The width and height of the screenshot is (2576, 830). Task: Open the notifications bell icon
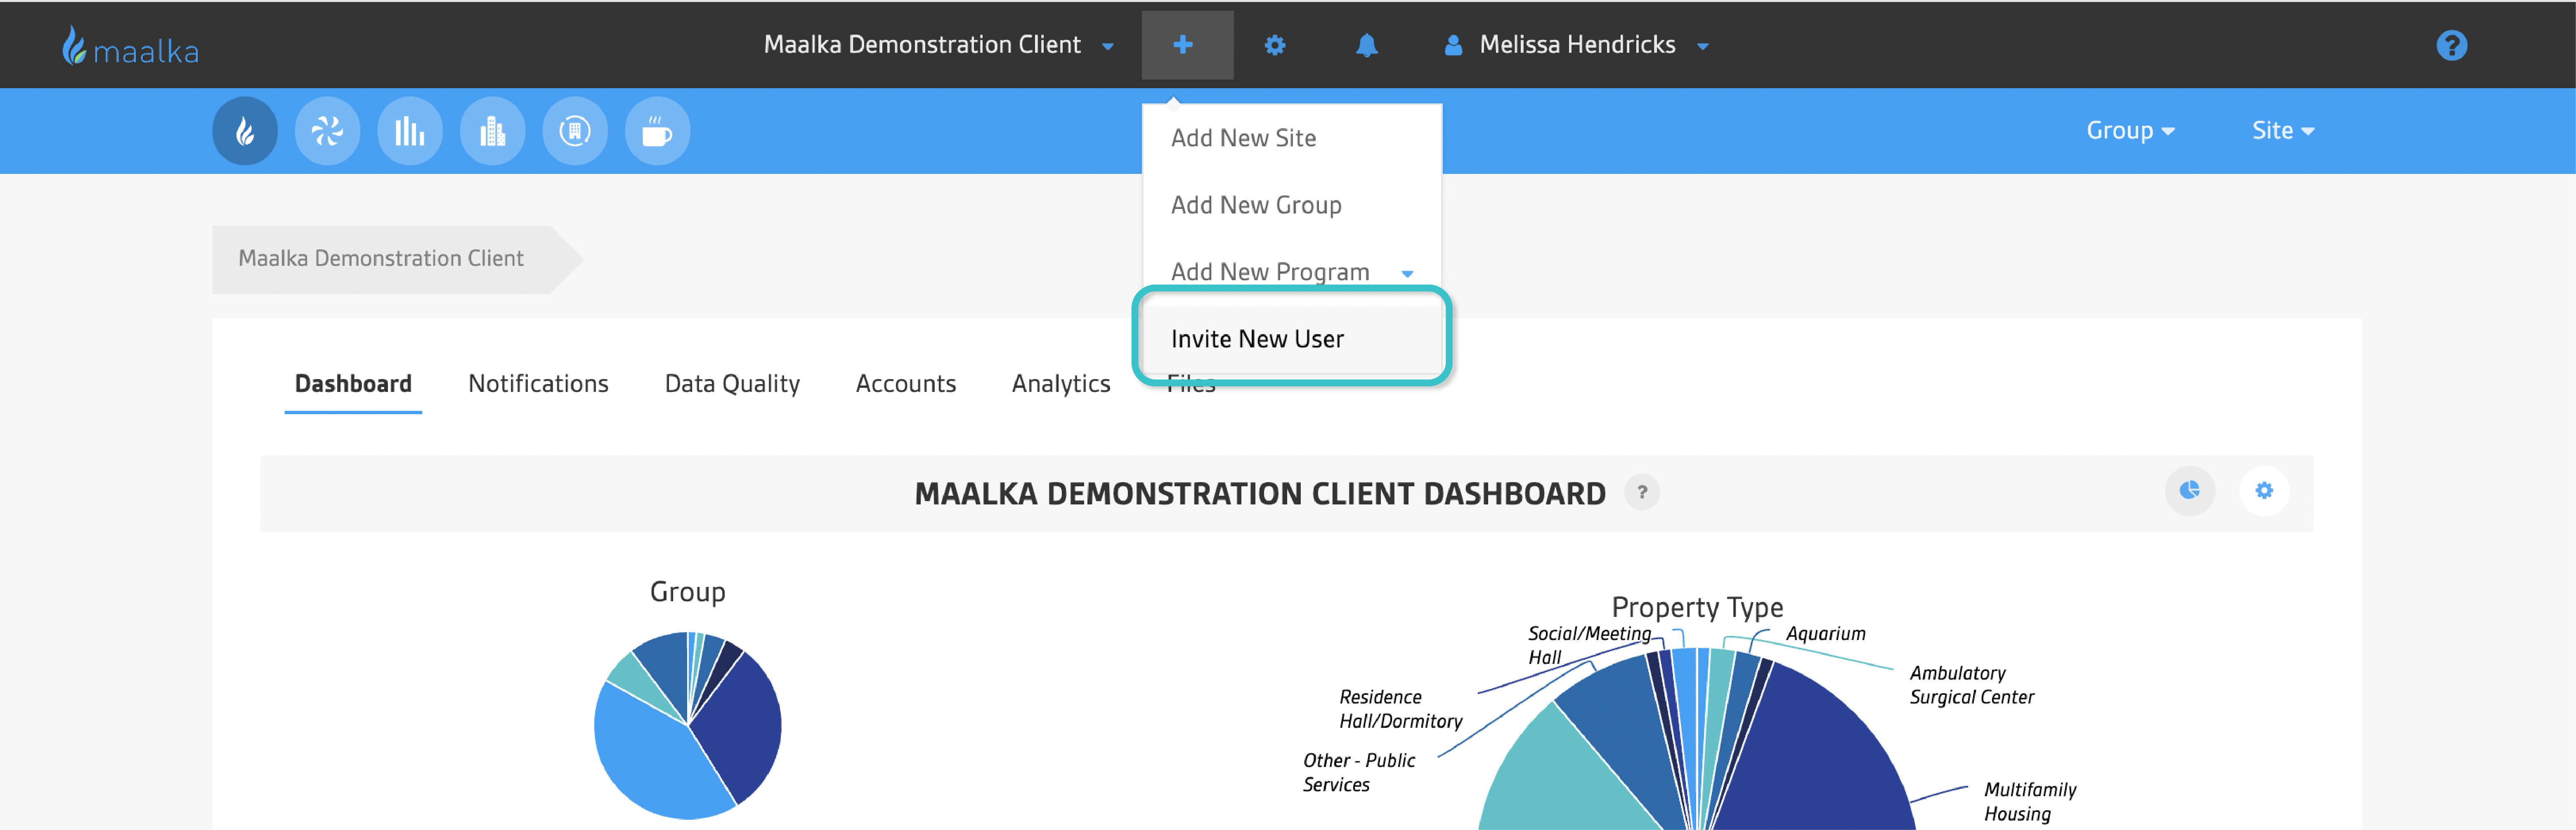click(1366, 45)
